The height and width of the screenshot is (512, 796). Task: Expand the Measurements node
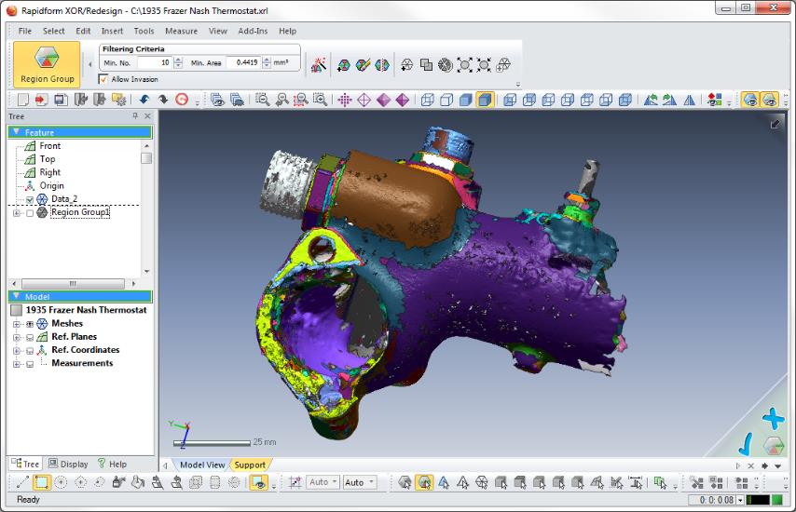coord(17,364)
